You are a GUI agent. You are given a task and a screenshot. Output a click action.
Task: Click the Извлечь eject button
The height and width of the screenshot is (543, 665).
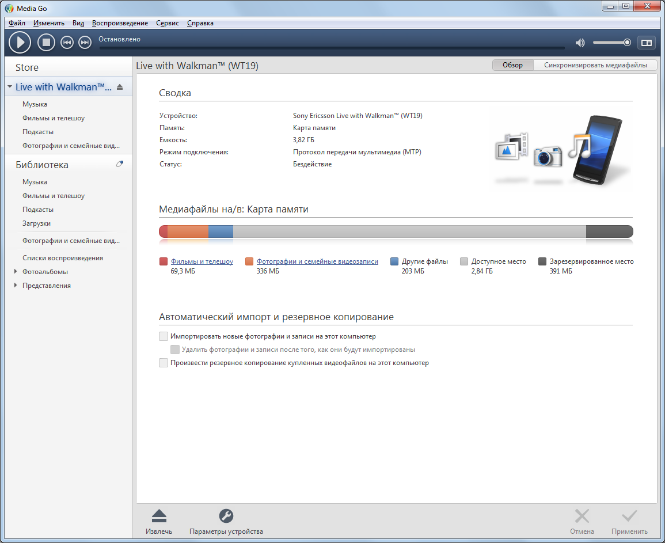[x=159, y=522]
